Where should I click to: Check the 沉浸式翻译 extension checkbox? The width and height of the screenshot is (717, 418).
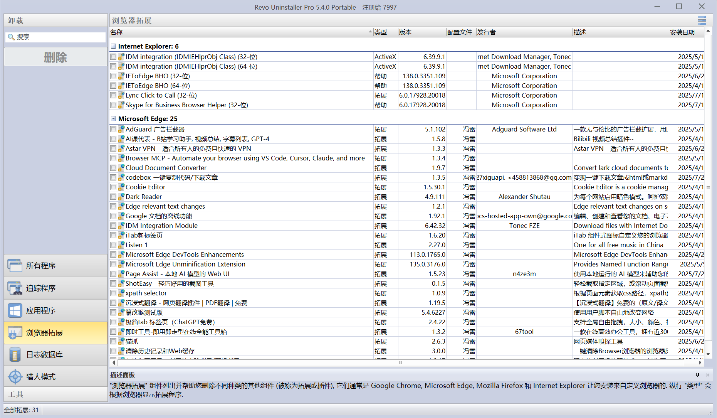tap(113, 303)
